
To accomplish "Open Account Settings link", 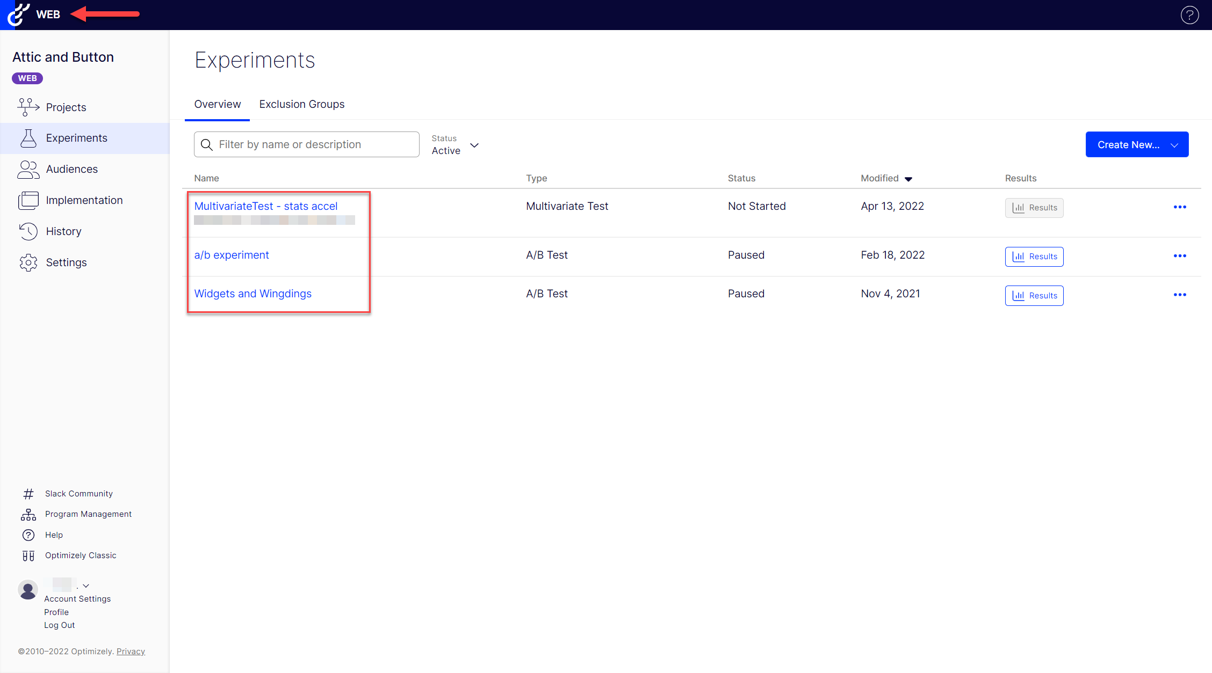I will click(77, 599).
